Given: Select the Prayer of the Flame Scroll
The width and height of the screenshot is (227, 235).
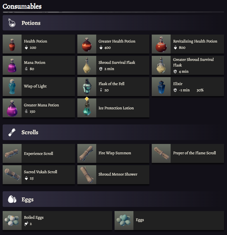Looking at the screenshot, I should (194, 153).
